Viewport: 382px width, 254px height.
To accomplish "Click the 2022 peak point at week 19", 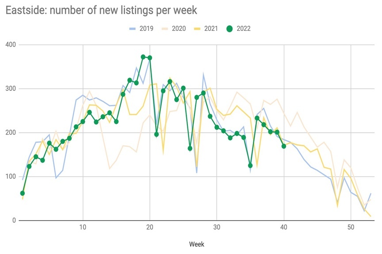I will coord(143,57).
